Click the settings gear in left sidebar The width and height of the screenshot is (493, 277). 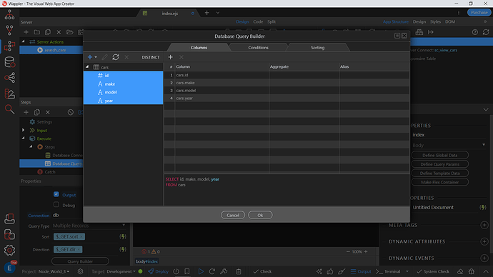tap(9, 250)
